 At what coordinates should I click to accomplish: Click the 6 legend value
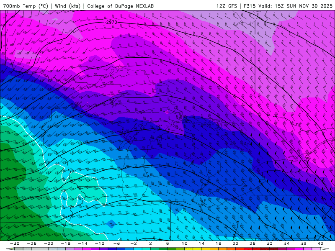167,243
